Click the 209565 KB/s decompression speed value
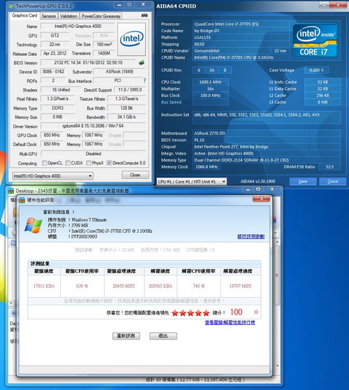Viewport: 349px width, 390px height. pyautogui.click(x=161, y=286)
